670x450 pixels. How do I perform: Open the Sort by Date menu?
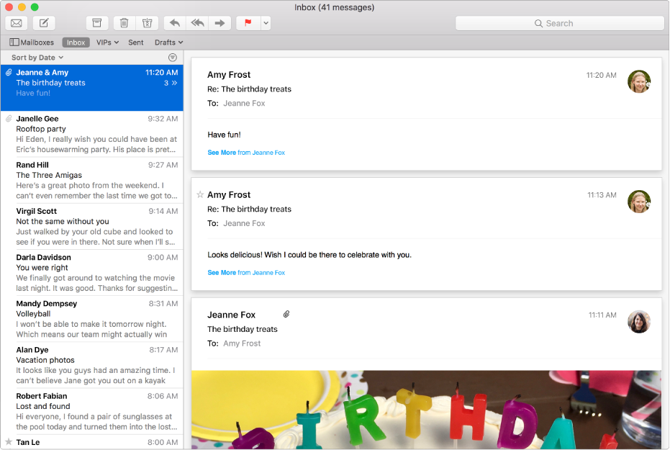pyautogui.click(x=37, y=58)
